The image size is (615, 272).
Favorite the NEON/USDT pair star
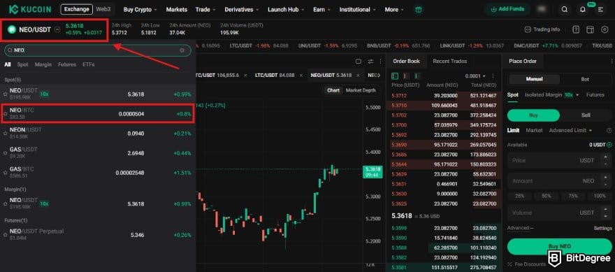pos(5,134)
